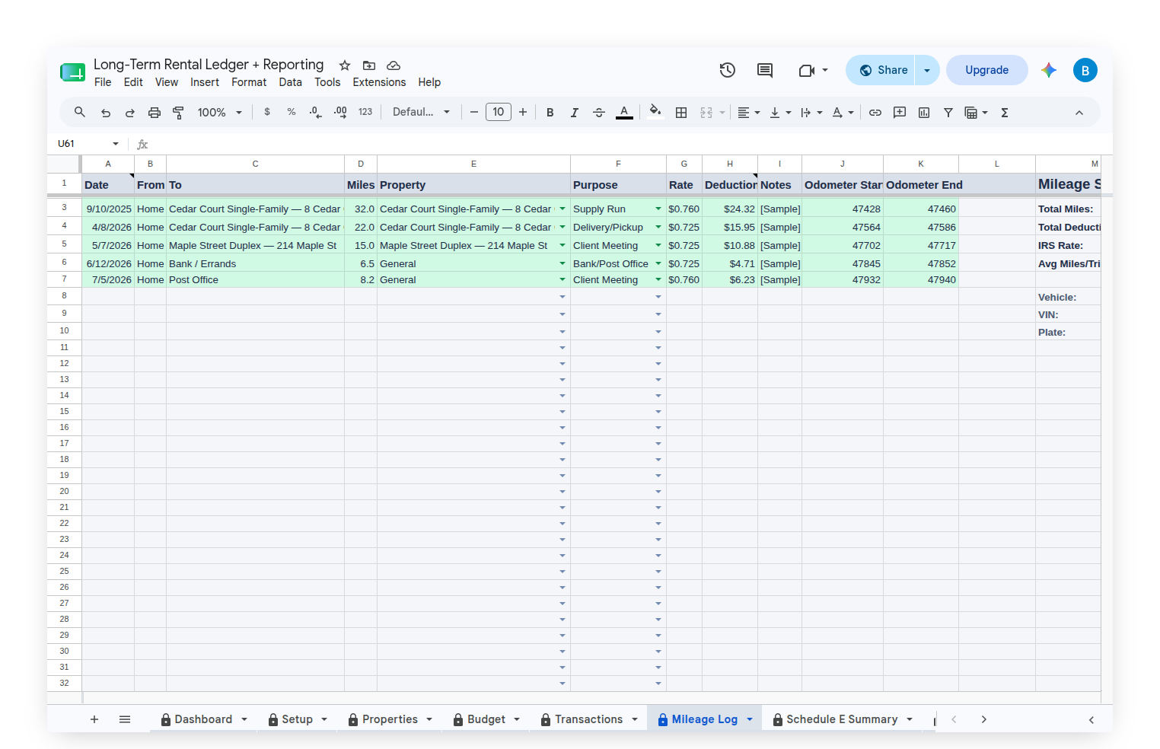
Task: View cloud save status icon
Action: pyautogui.click(x=394, y=65)
